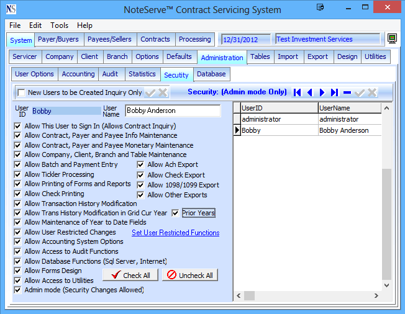Click the security navigator cancel X
The image size is (405, 314).
[x=372, y=92]
